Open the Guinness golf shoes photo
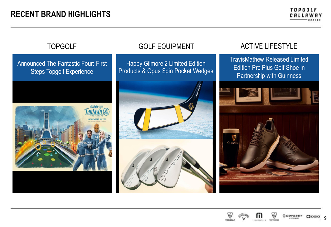This screenshot has width=331, height=227. pyautogui.click(x=269, y=137)
